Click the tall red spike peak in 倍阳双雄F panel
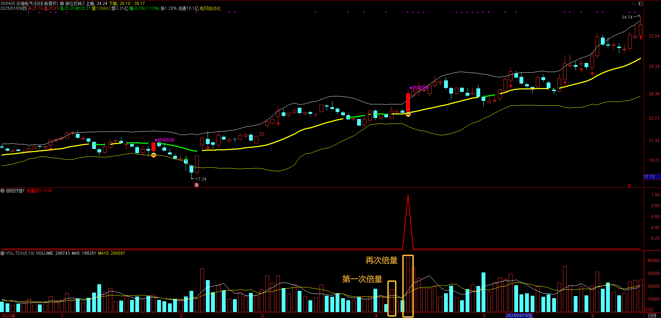The image size is (661, 318). [x=408, y=196]
